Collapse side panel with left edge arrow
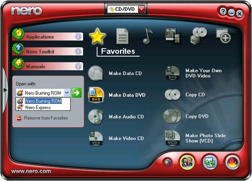Viewport: 252px width, 181px height. point(5,90)
